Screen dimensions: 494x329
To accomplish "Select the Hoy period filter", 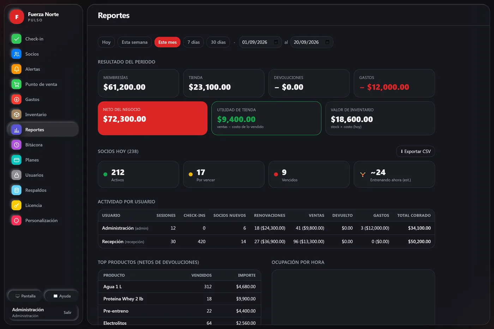I will click(x=106, y=42).
